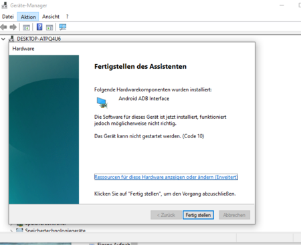Open the Aktion menu

point(28,17)
